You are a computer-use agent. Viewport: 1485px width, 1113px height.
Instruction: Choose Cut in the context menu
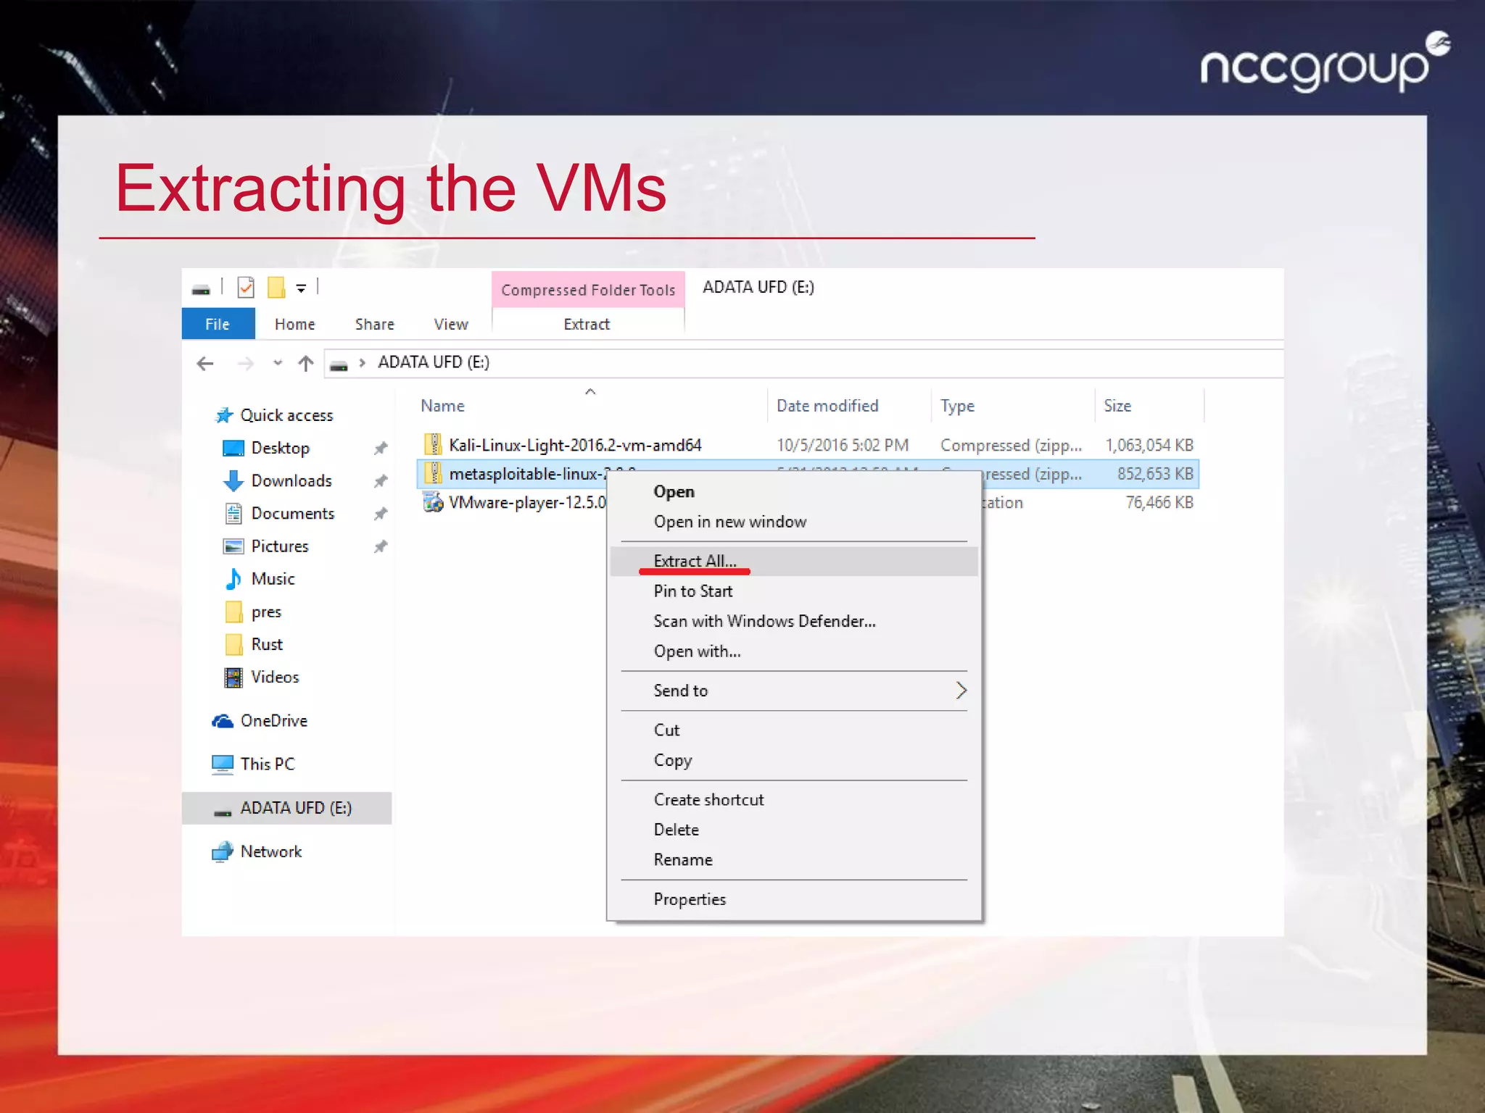point(666,730)
